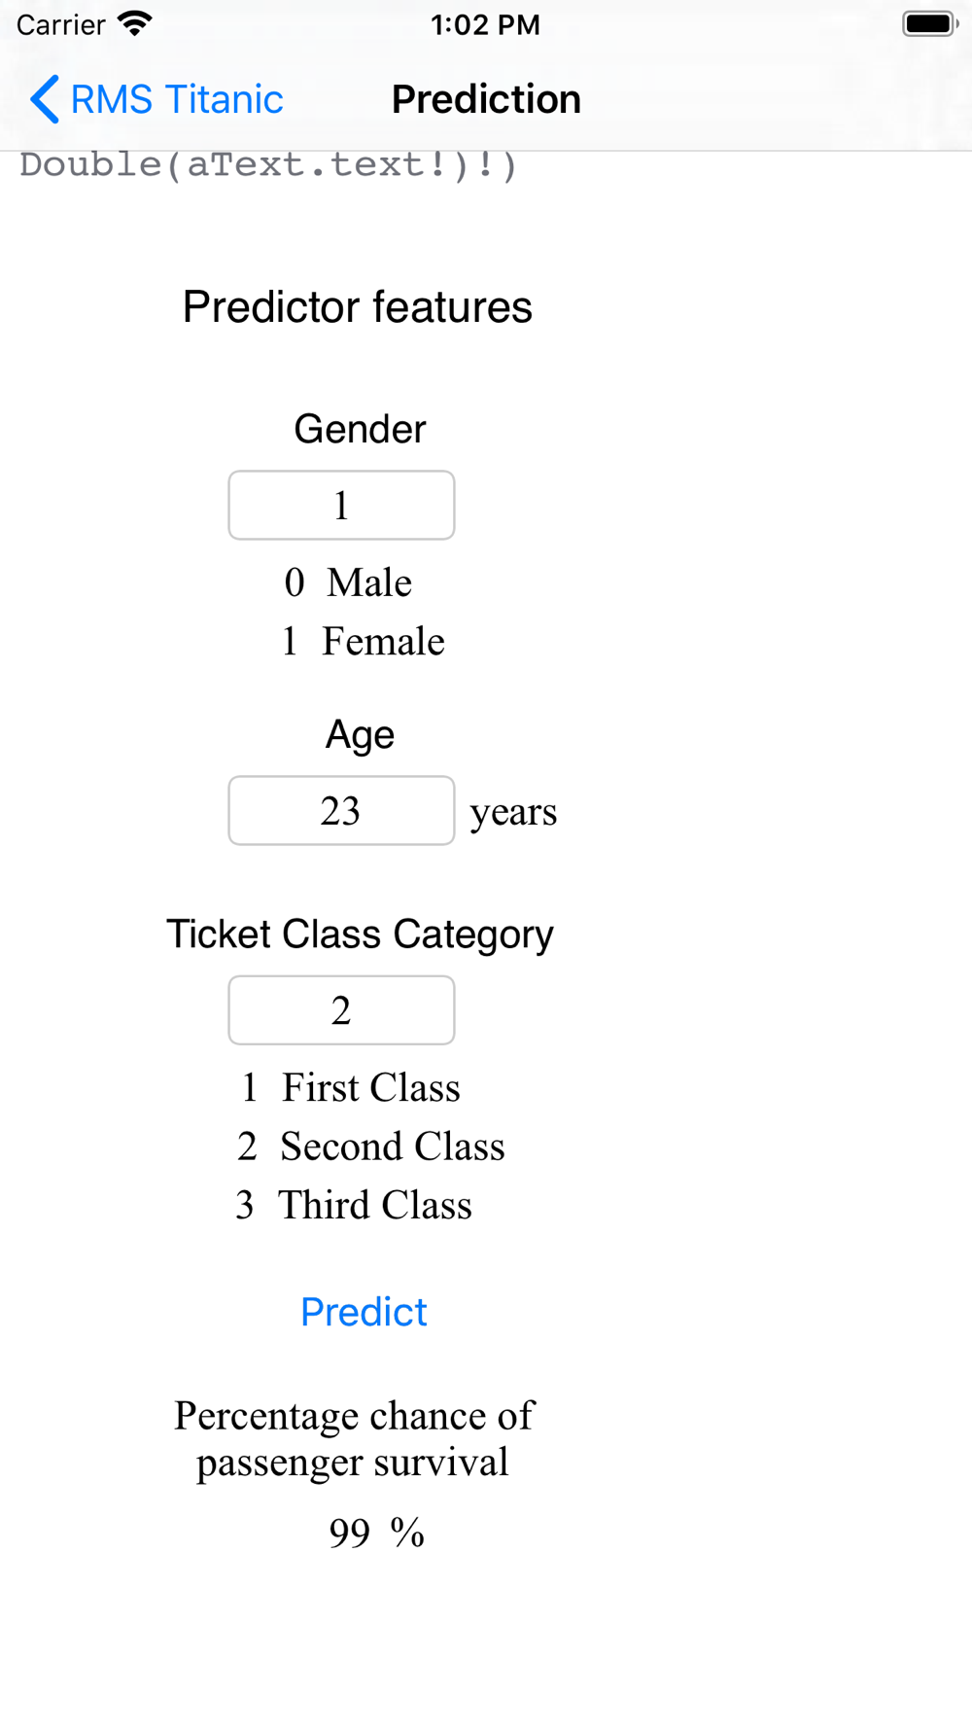
Task: Focus the Ticket Class Category field
Action: point(341,1010)
